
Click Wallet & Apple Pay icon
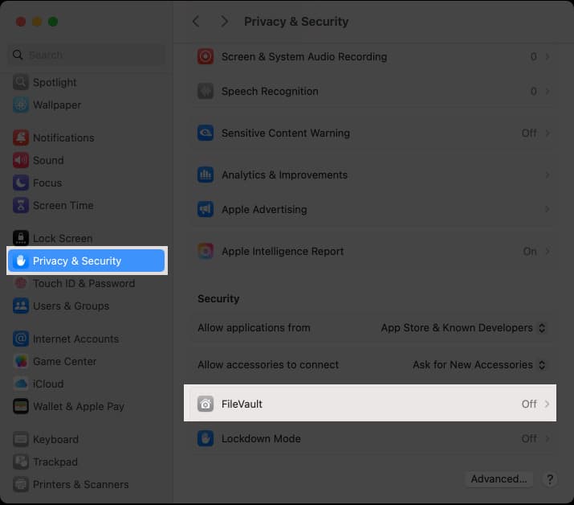tap(21, 406)
